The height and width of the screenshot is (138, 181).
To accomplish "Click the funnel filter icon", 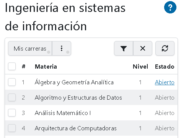I will (x=124, y=48).
